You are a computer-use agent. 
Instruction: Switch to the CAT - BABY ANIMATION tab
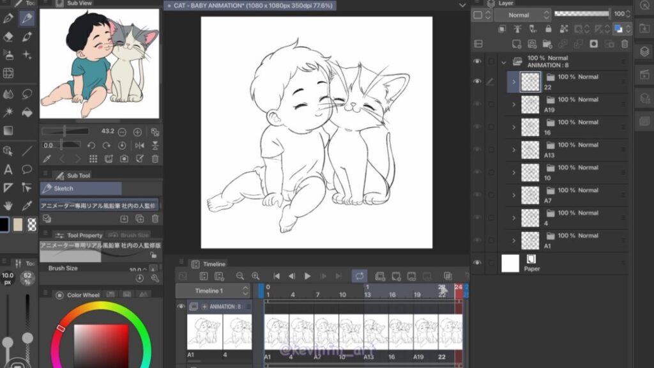(252, 5)
